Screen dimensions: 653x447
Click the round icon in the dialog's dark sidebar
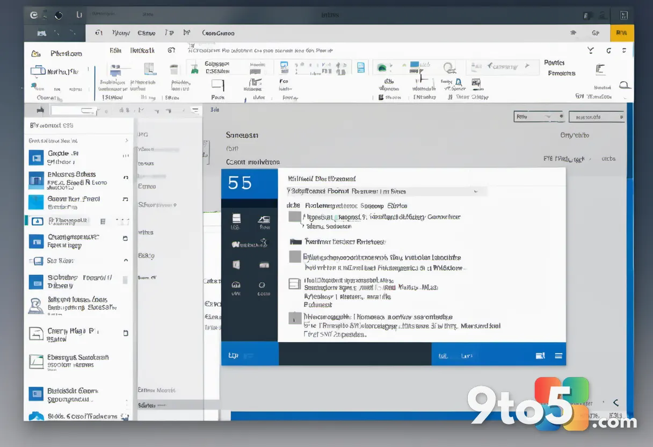[262, 285]
